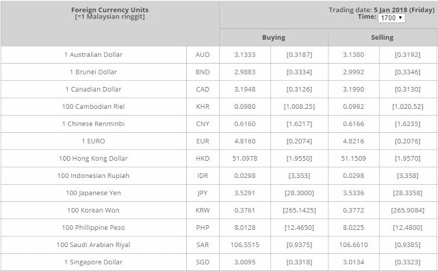438x271 pixels.
Task: Click the PHP selling rate 8.0225
Action: tap(353, 228)
